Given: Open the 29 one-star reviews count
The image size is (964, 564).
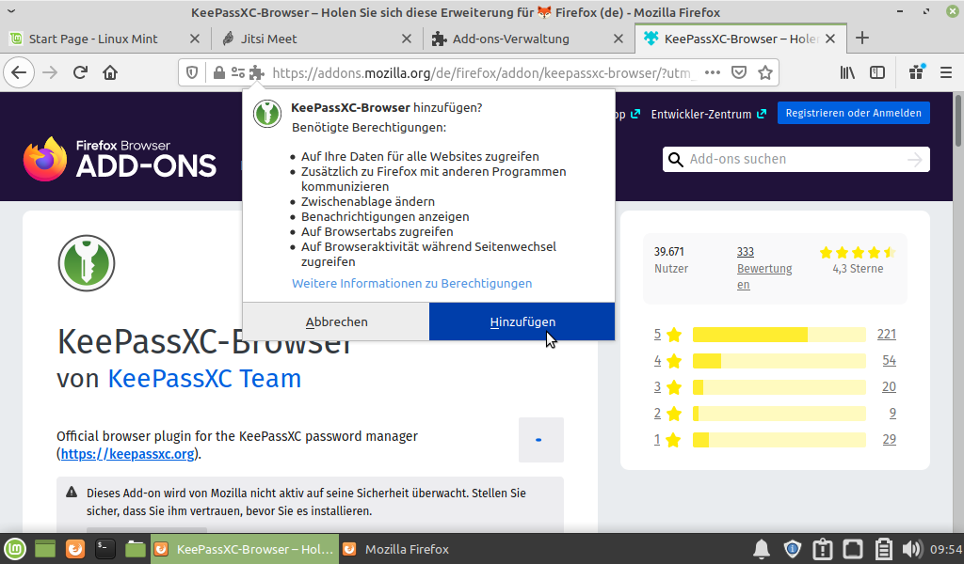Looking at the screenshot, I should (889, 440).
